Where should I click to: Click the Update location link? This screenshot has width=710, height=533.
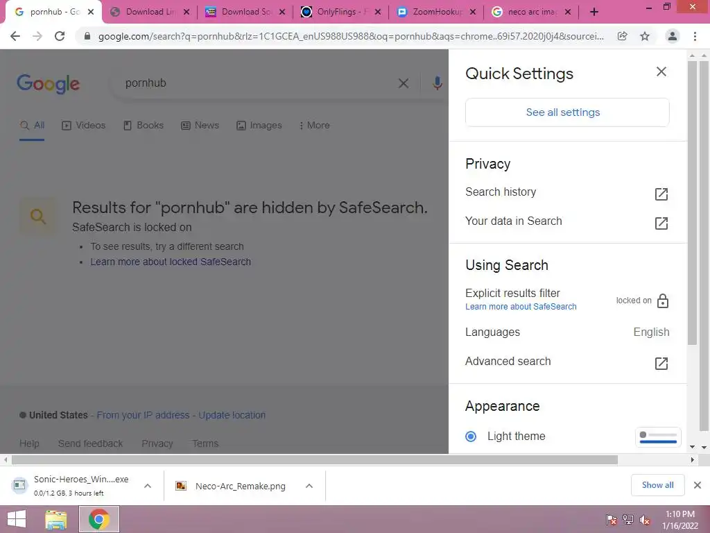tap(232, 415)
